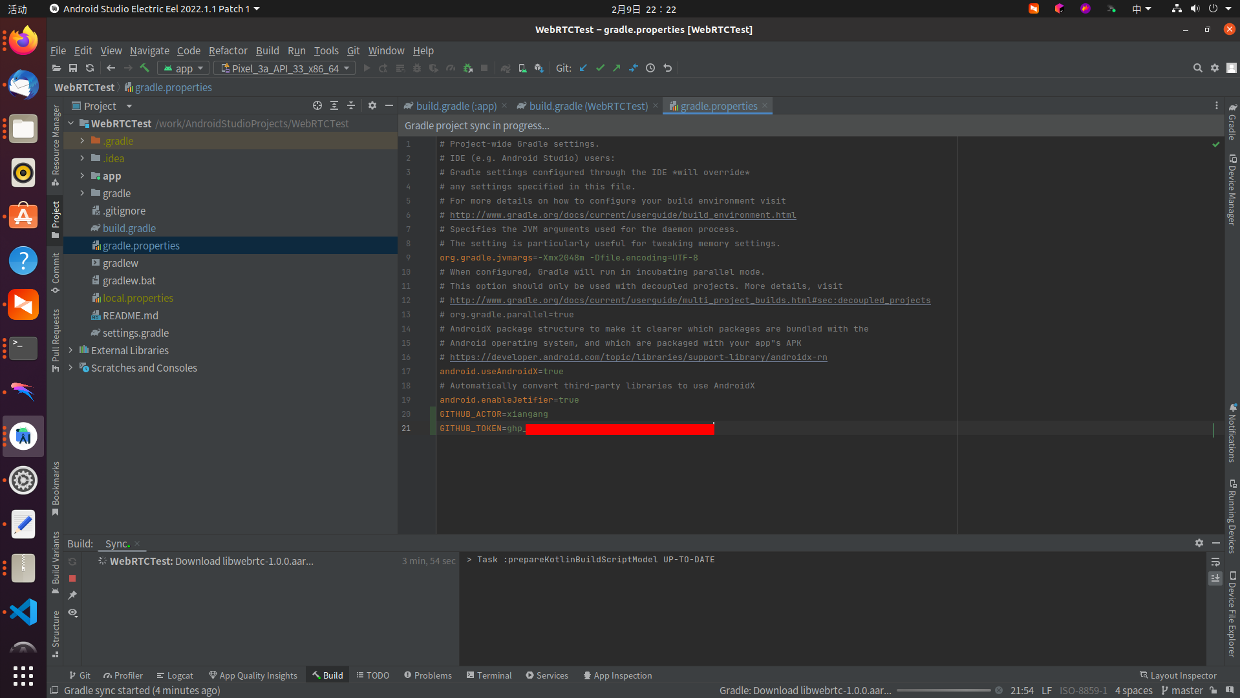Click Sync Project with Gradle Files elephant icon
This screenshot has height=698, width=1240.
[506, 68]
